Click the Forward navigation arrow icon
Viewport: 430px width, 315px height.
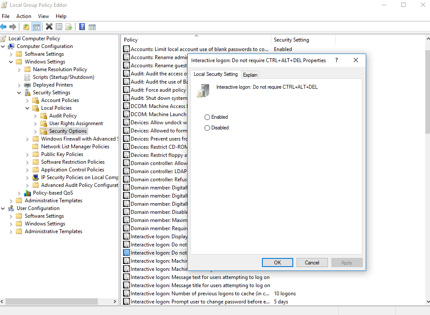pos(13,27)
